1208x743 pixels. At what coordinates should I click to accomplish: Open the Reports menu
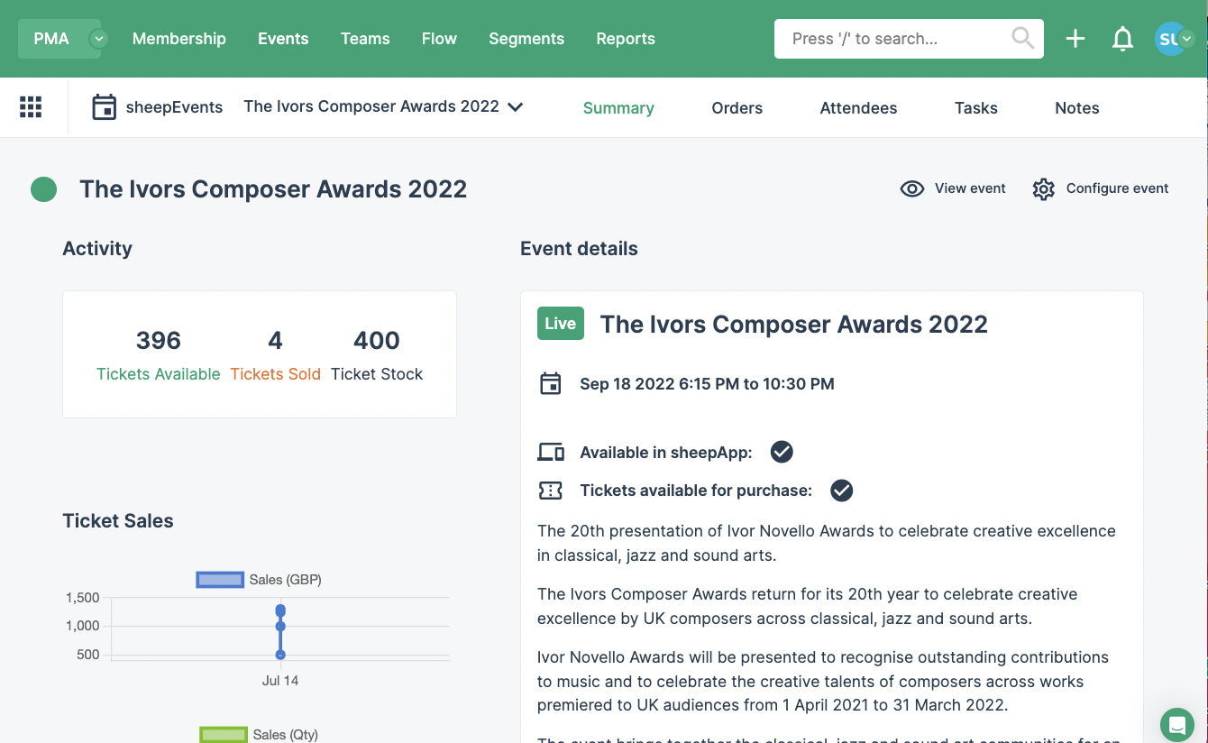pyautogui.click(x=625, y=38)
